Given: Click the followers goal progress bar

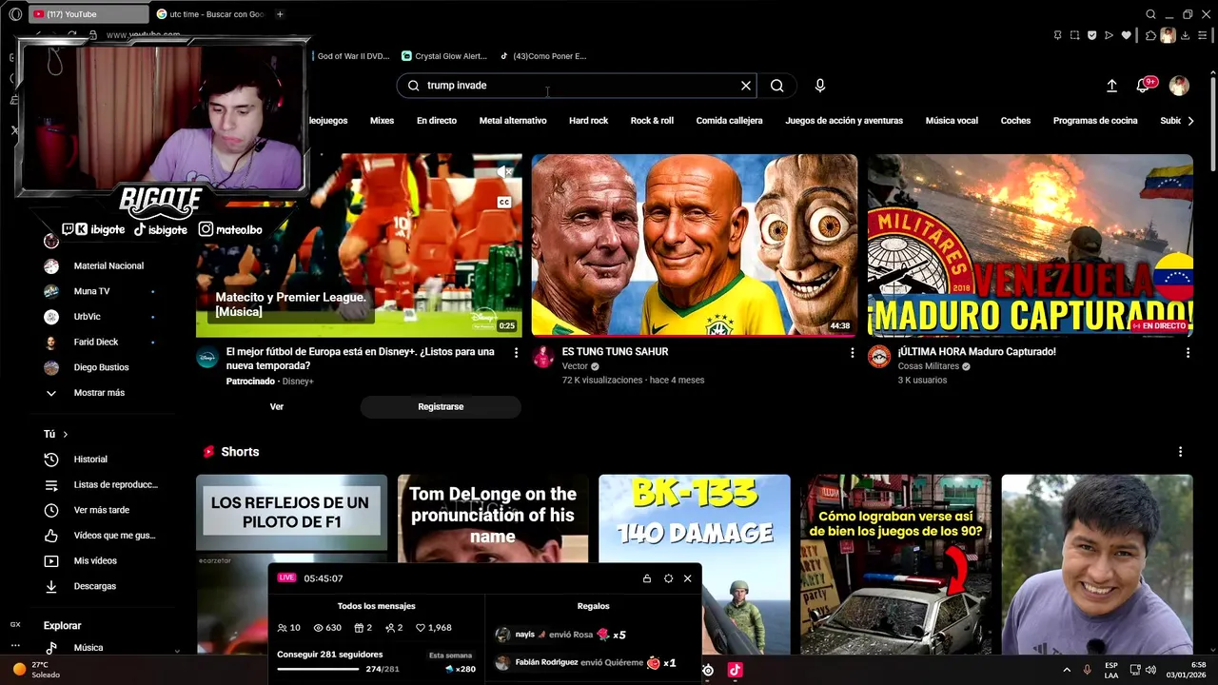Looking at the screenshot, I should 318,670.
